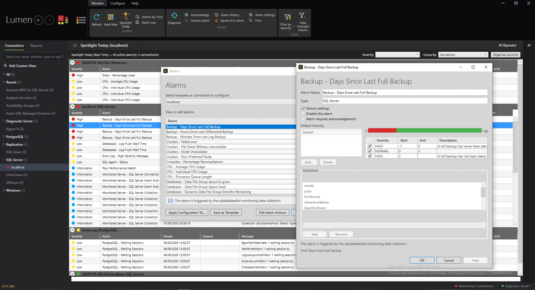Click the Alarm Name input field
This screenshot has height=290, width=535.
click(405, 92)
